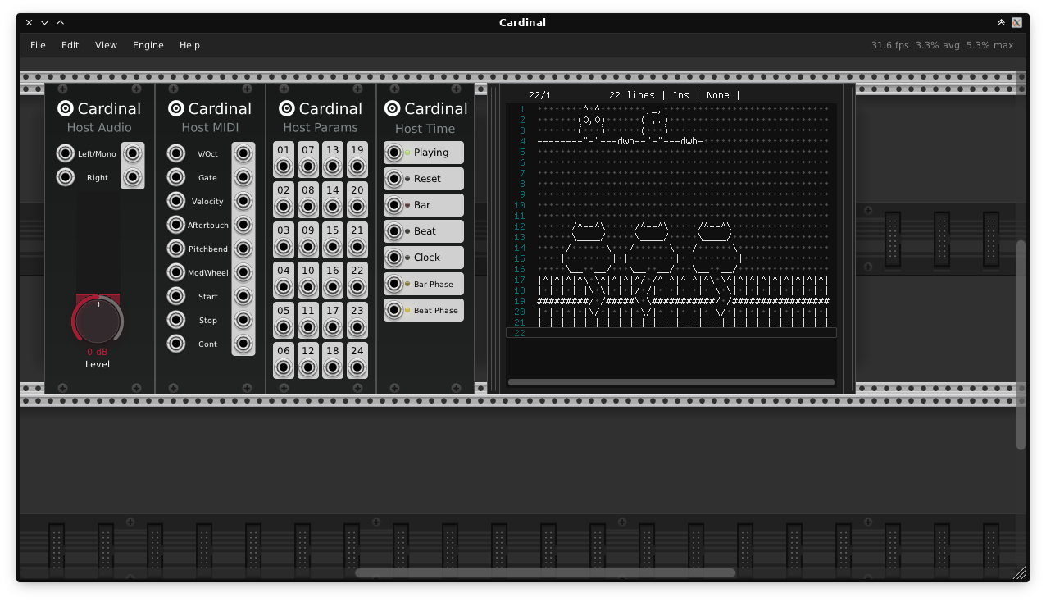Click the rack's bottom horizontal scrollbar
The image size is (1046, 602).
[545, 573]
